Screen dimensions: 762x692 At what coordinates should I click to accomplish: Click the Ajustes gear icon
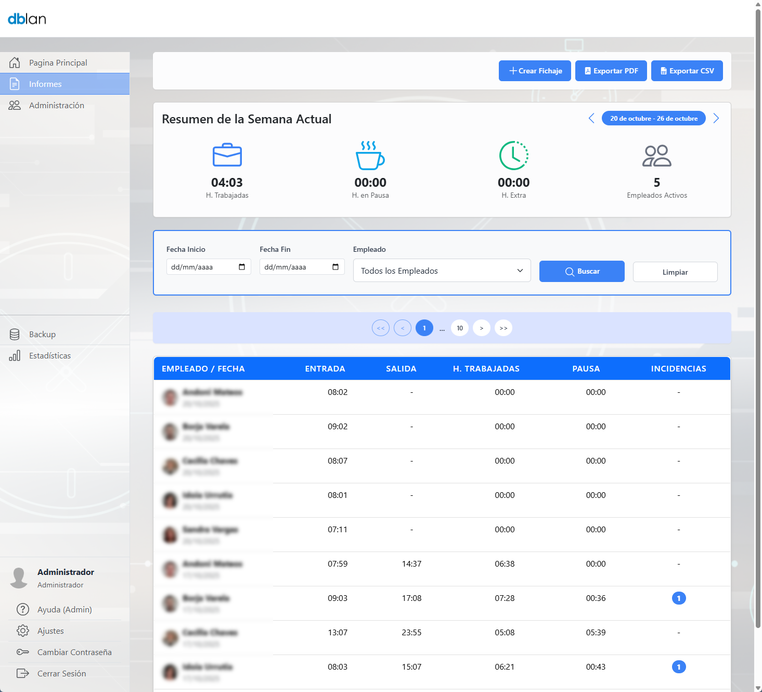click(x=23, y=631)
